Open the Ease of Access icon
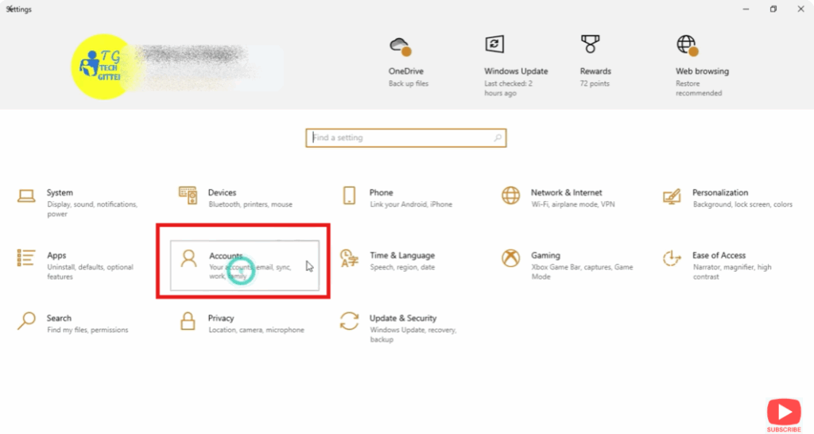The width and height of the screenshot is (814, 434). tap(672, 258)
